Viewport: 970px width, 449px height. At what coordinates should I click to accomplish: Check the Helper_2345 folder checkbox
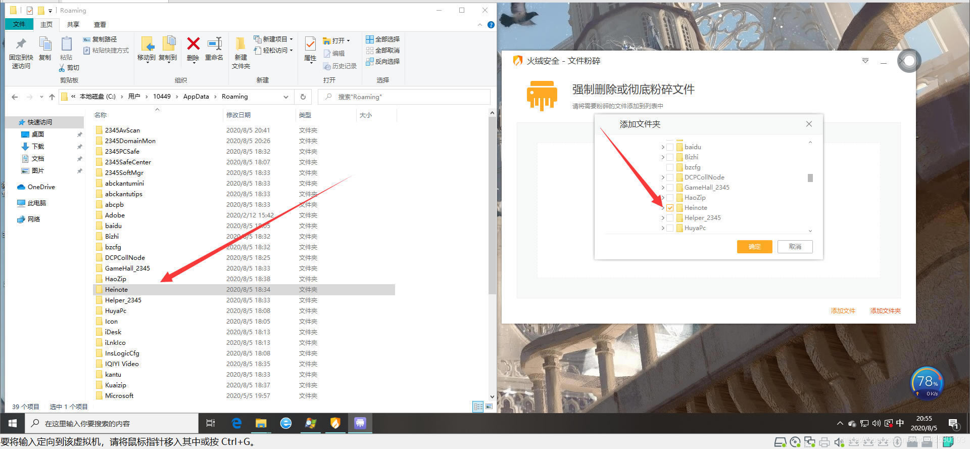point(670,218)
